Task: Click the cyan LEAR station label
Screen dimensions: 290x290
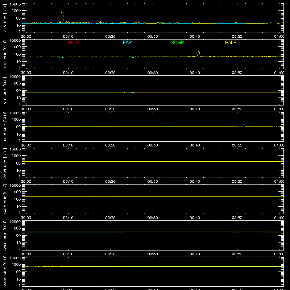Action: pyautogui.click(x=126, y=42)
